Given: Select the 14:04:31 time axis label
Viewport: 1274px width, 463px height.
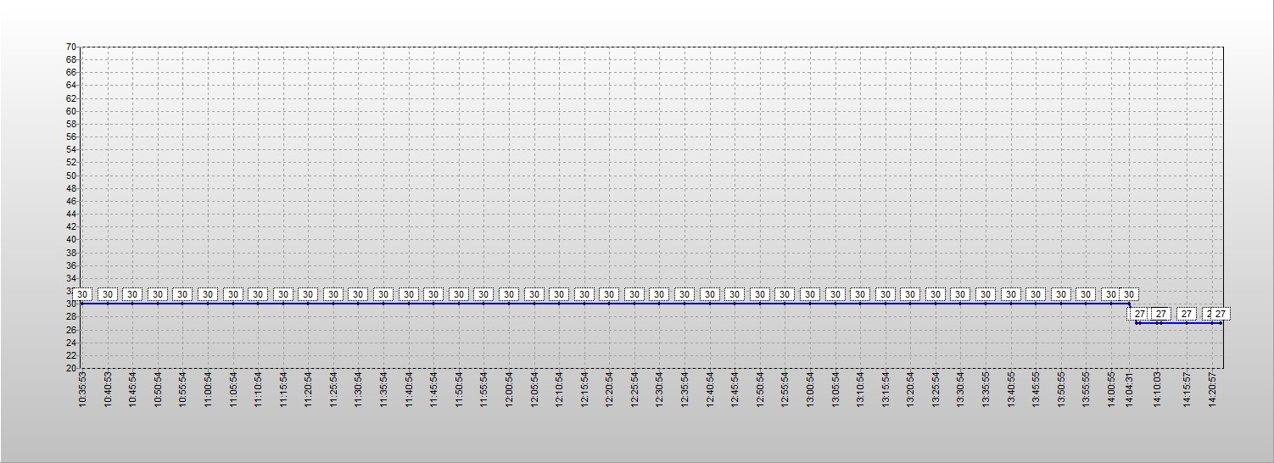Looking at the screenshot, I should coord(1129,389).
